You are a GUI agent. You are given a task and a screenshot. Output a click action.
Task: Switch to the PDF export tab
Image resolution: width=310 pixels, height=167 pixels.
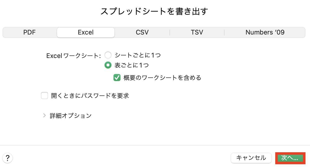[29, 32]
